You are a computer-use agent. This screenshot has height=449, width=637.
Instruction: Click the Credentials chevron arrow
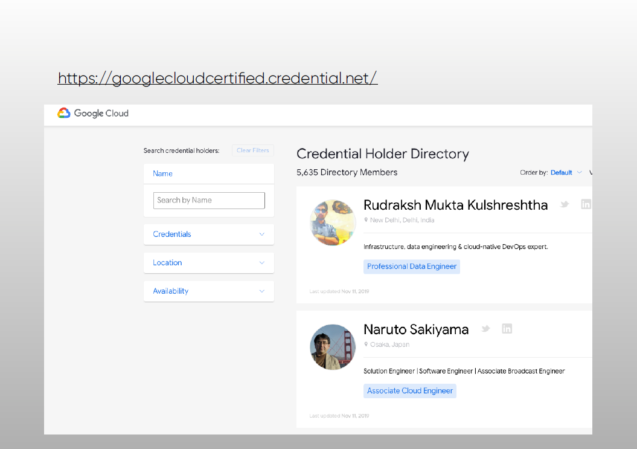tap(261, 234)
